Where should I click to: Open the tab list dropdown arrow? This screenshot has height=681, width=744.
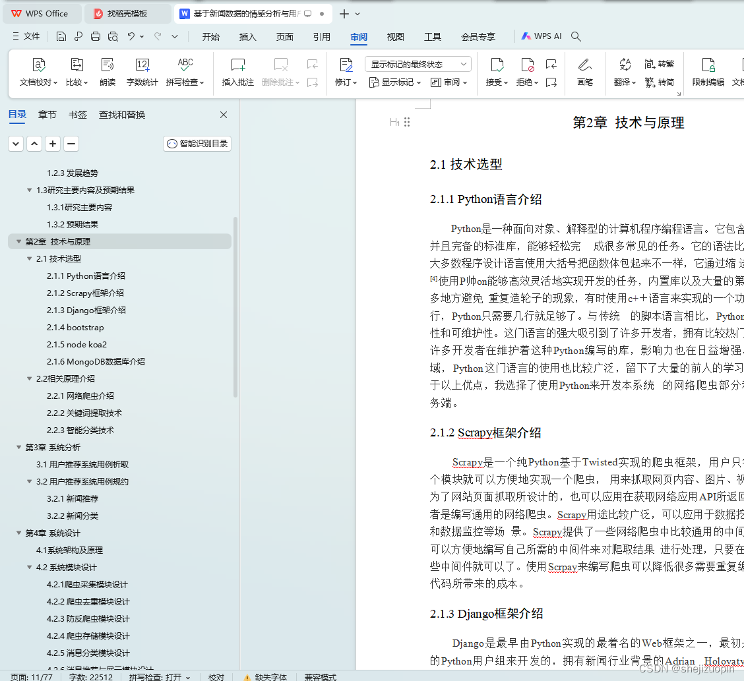[x=357, y=15]
